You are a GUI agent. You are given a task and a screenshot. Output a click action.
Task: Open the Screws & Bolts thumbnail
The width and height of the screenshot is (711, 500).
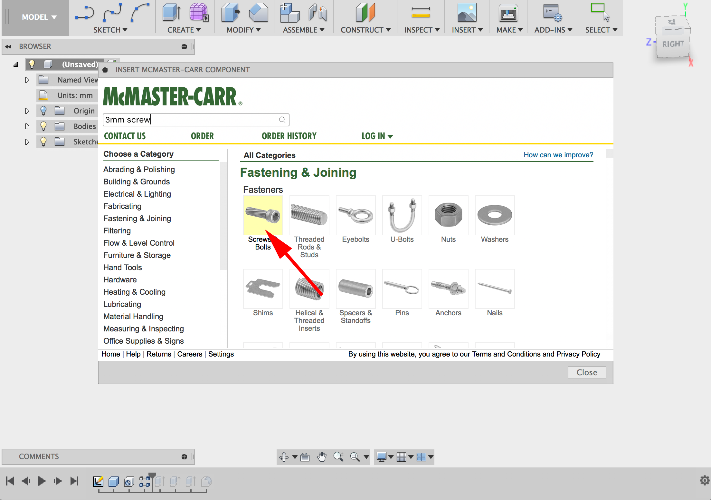(x=263, y=215)
